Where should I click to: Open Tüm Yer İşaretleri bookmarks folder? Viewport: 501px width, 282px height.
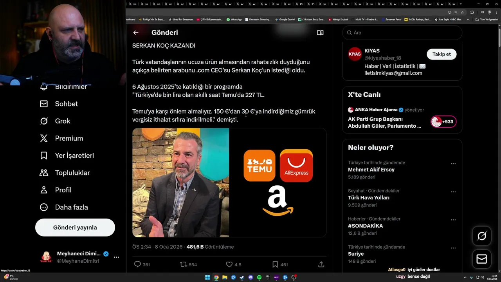tap(487, 20)
